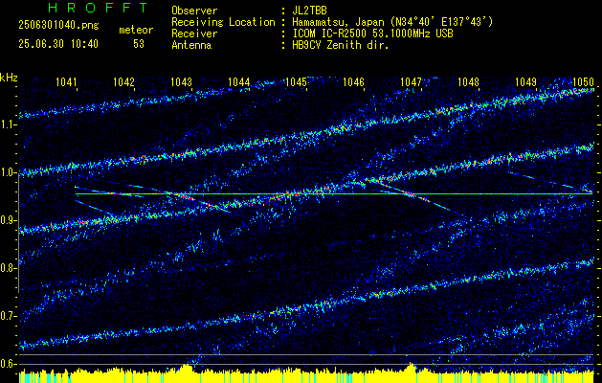Image resolution: width=602 pixels, height=383 pixels.
Task: Click the Receiving Location label
Action: pos(223,22)
